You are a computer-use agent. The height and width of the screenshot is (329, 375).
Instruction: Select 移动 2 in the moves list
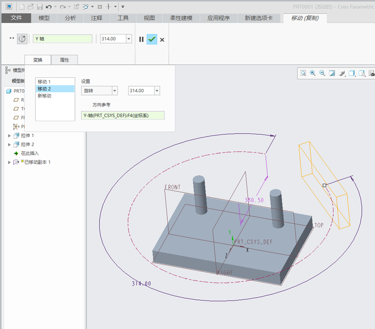tap(55, 89)
